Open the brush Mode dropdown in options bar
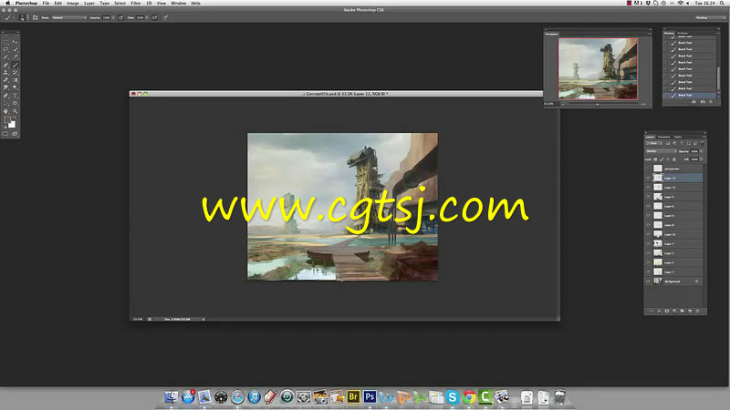Screen dimensions: 730x410 pos(69,17)
